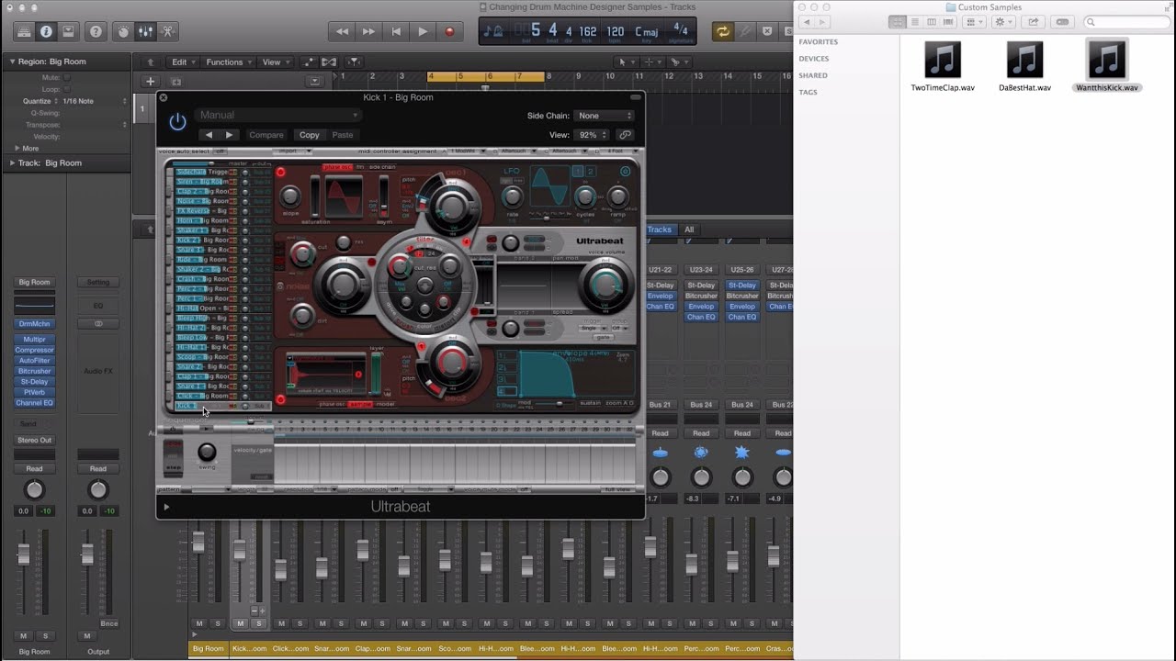Open the Compressor plug-in slot
The width and height of the screenshot is (1176, 661).
point(34,350)
